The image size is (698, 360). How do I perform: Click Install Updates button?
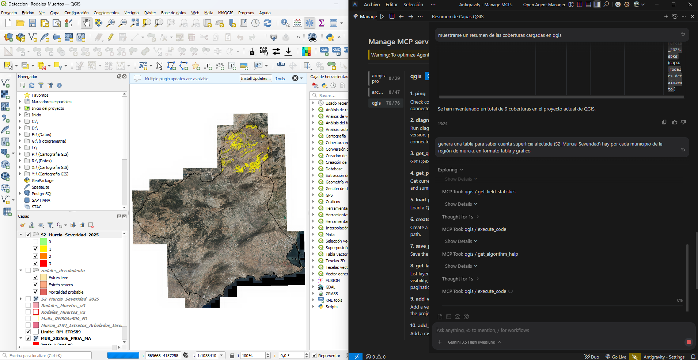point(256,78)
